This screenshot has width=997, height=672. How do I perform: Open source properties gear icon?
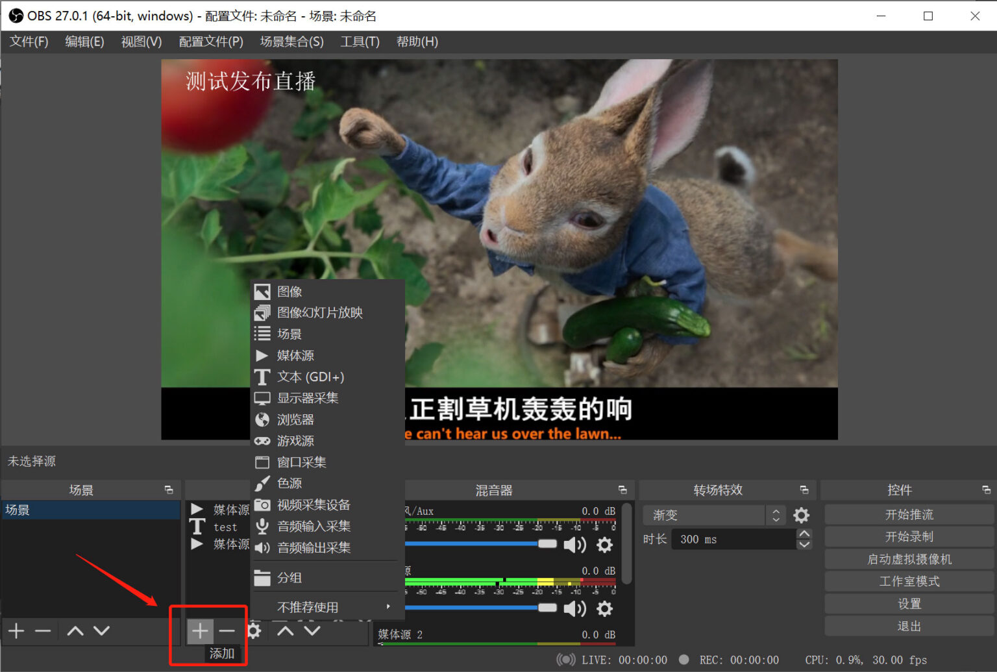pyautogui.click(x=254, y=630)
